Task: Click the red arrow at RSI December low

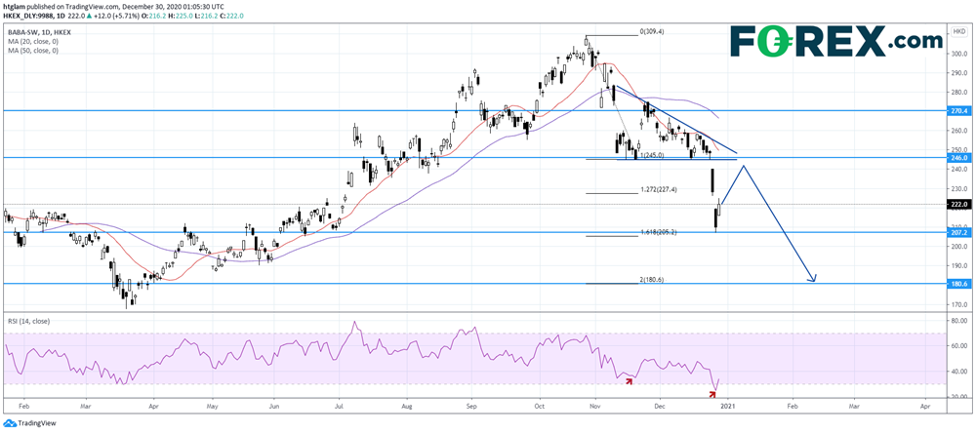Action: coord(712,392)
